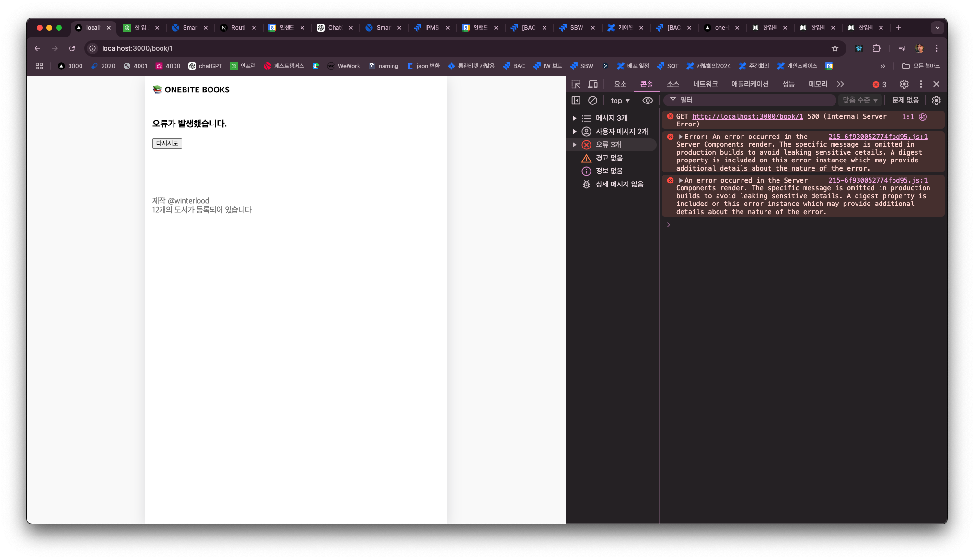Show more DevTools tabs chevron

(840, 84)
